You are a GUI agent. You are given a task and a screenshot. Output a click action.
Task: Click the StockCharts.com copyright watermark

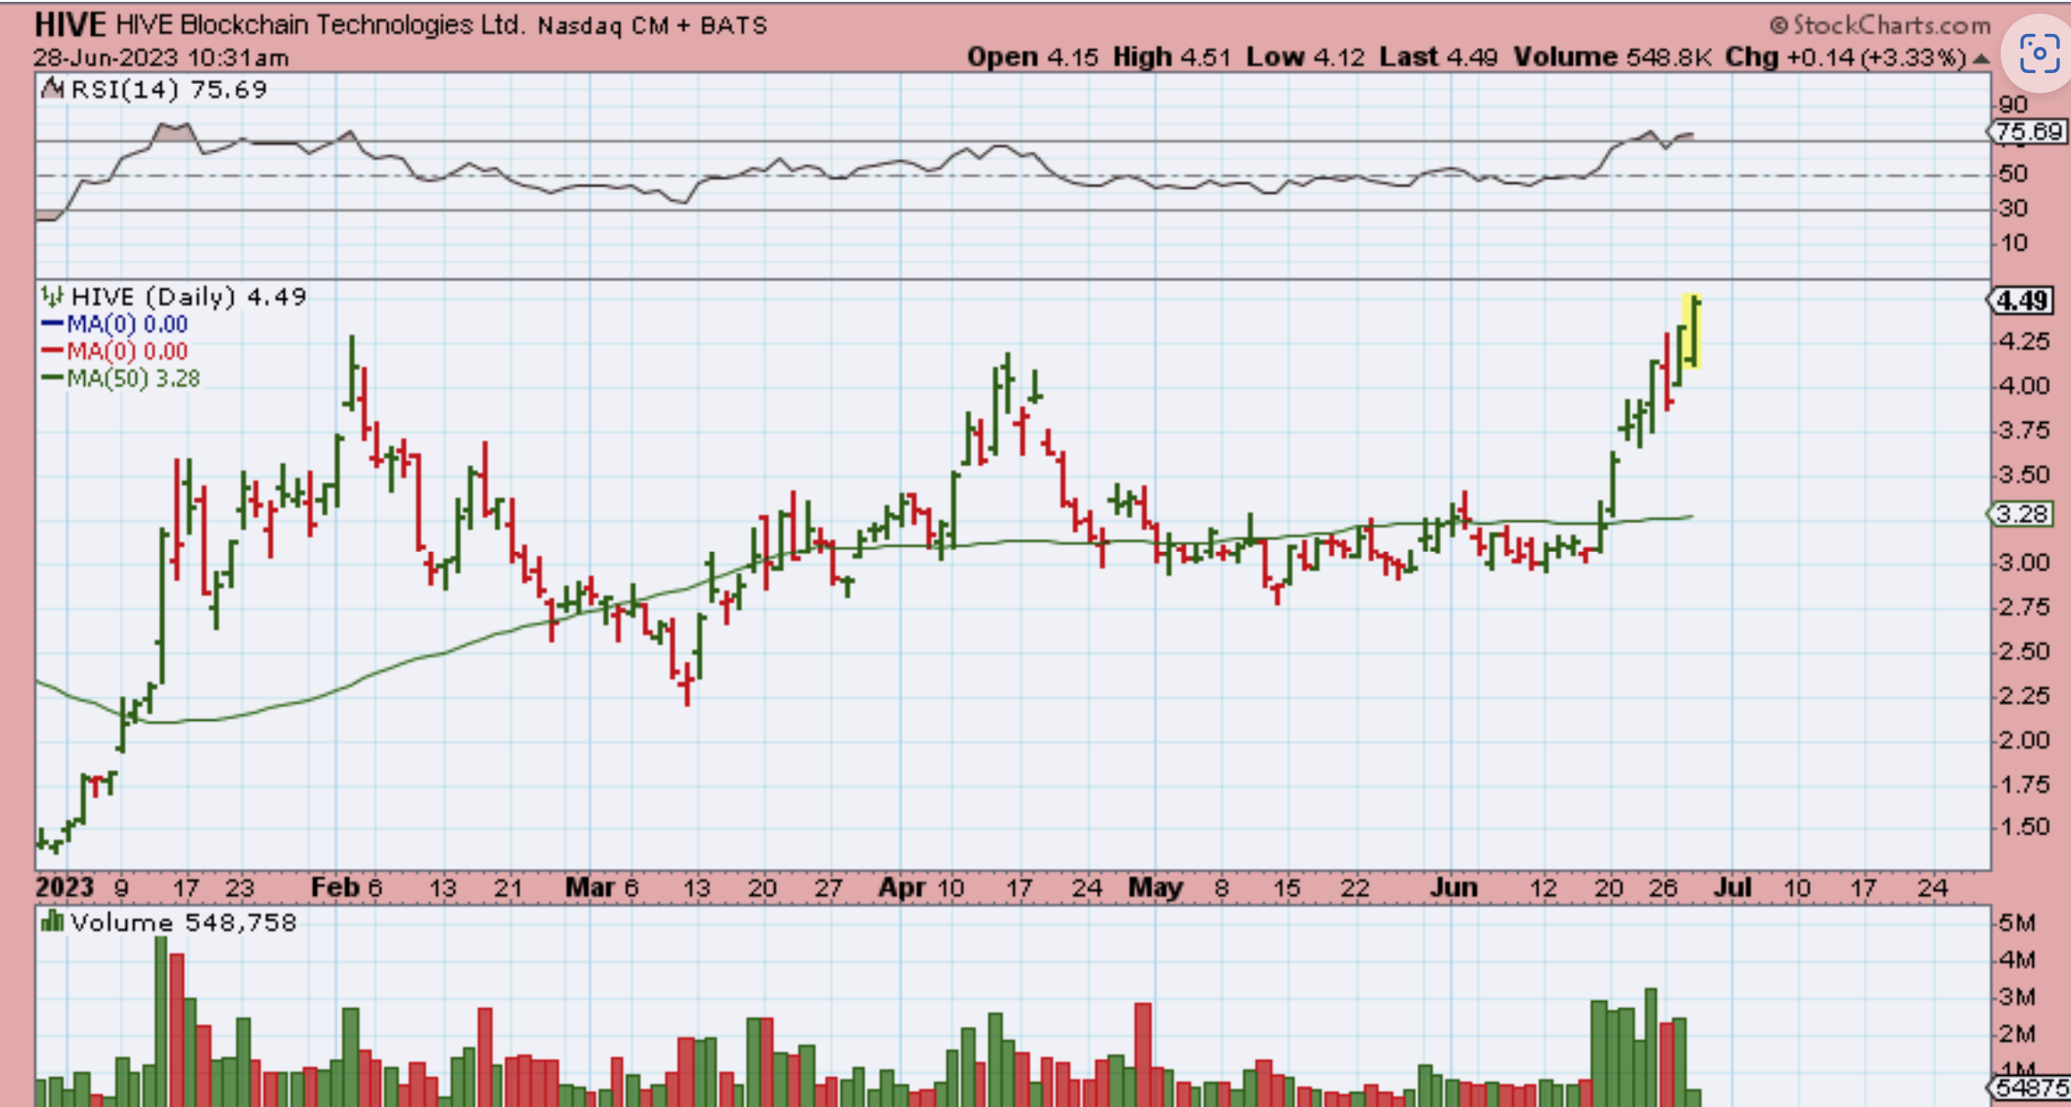tap(1879, 25)
